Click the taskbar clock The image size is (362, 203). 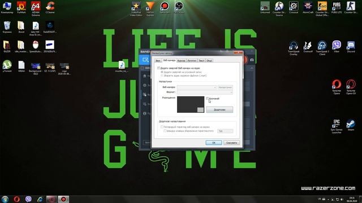point(352,199)
